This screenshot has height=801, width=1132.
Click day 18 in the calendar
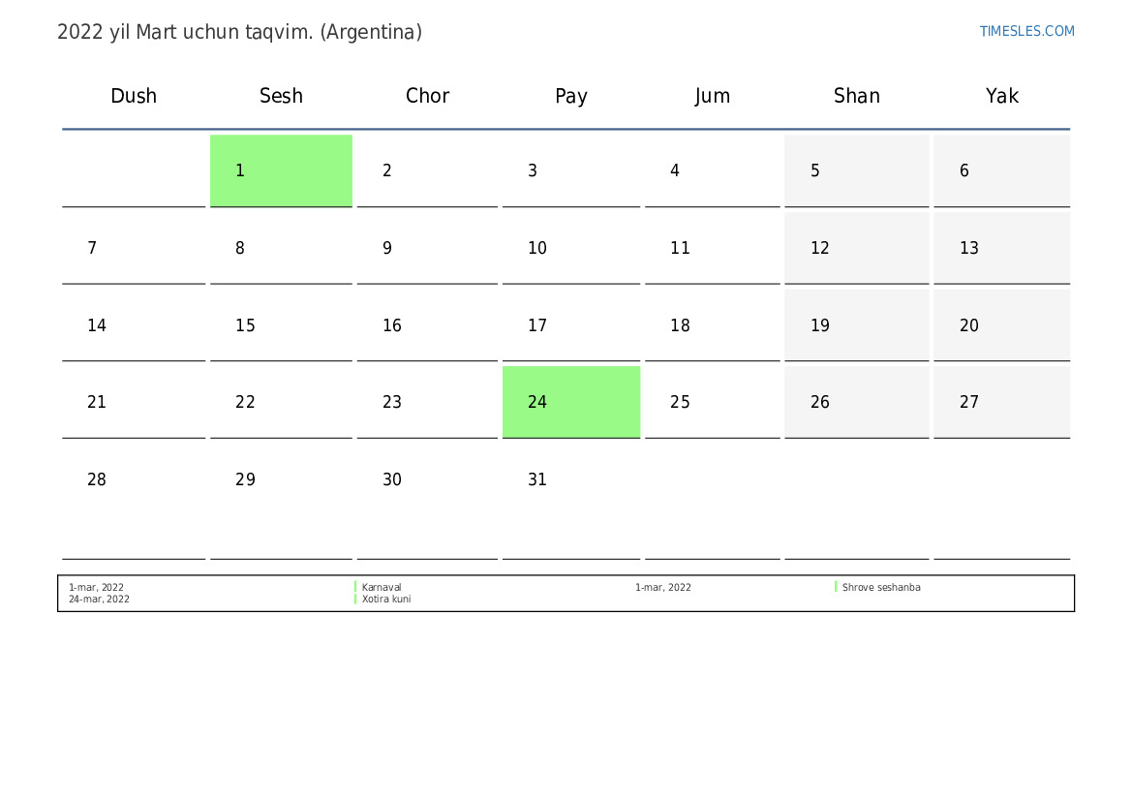[x=713, y=325]
